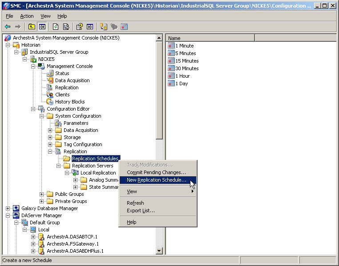This screenshot has height=266, width=339.
Task: Click the 1 Minute schedule icon
Action: coord(171,46)
